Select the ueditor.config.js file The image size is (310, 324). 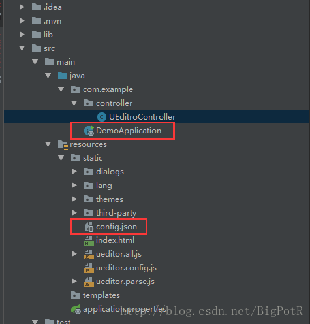click(126, 268)
